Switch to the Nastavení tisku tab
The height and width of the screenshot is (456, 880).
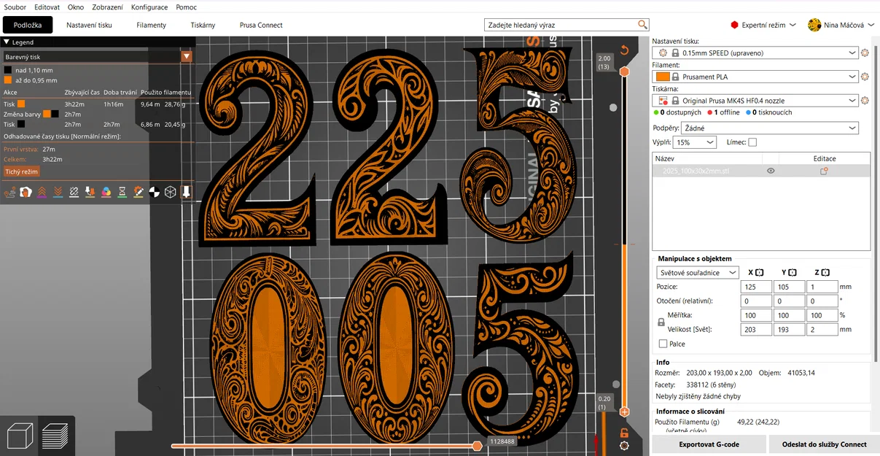point(89,25)
